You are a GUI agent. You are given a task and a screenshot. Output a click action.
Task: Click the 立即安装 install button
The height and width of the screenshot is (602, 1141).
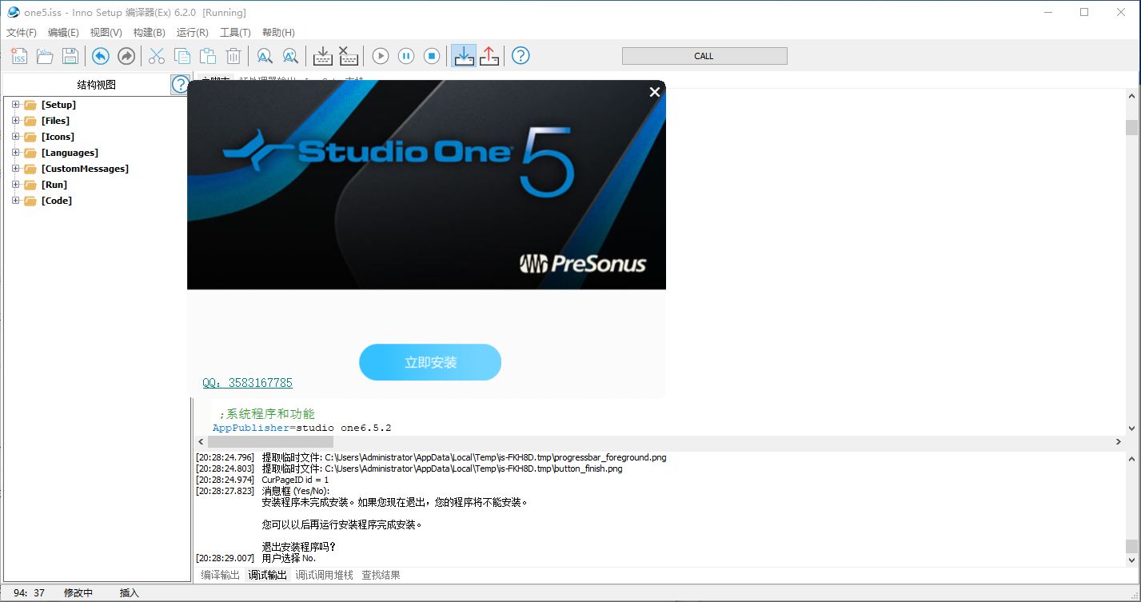click(x=430, y=361)
